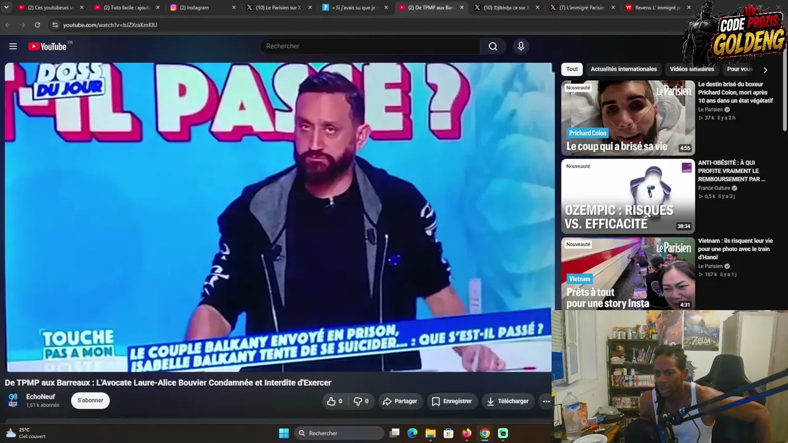The image size is (788, 443).
Task: Switch to Chrome on the taskbar
Action: tap(485, 433)
